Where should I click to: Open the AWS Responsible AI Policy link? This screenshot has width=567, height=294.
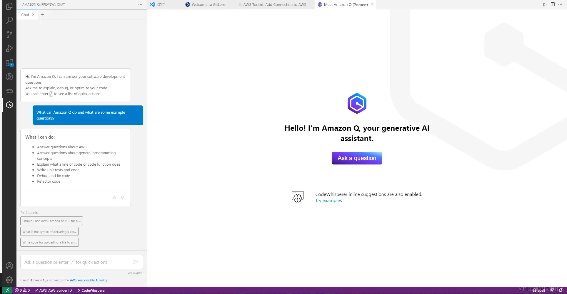tap(89, 280)
